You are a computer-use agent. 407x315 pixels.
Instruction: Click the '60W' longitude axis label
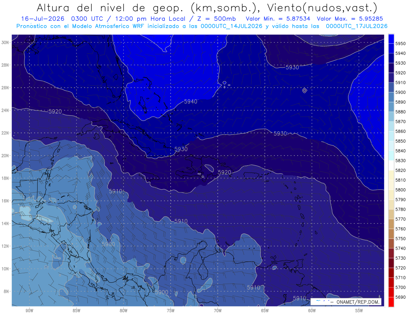point(312,311)
